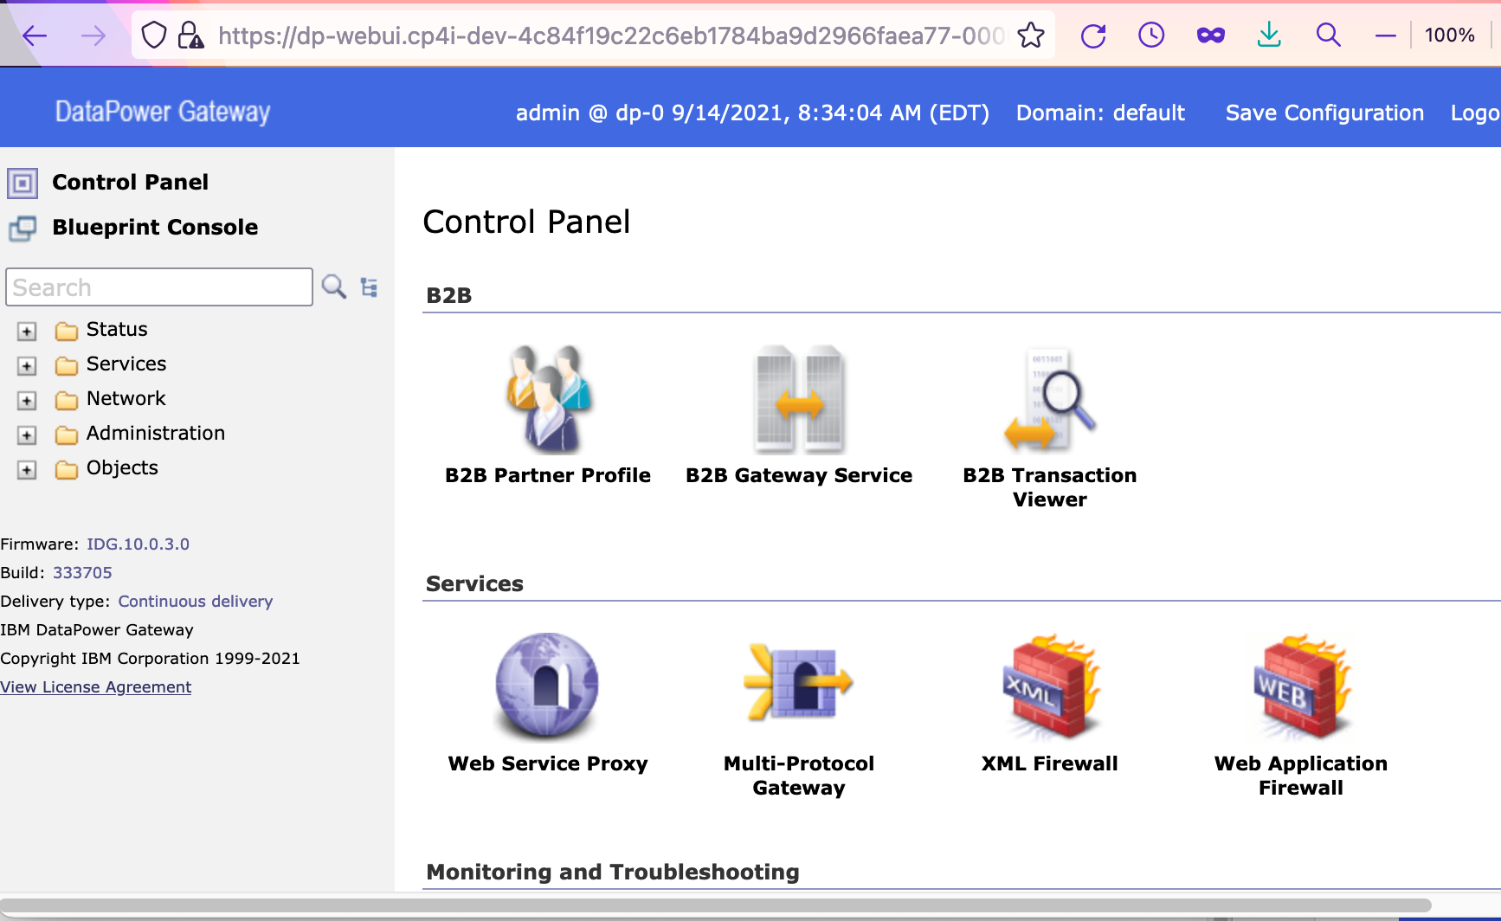Click the DataPower Gateway header title

[x=163, y=112]
